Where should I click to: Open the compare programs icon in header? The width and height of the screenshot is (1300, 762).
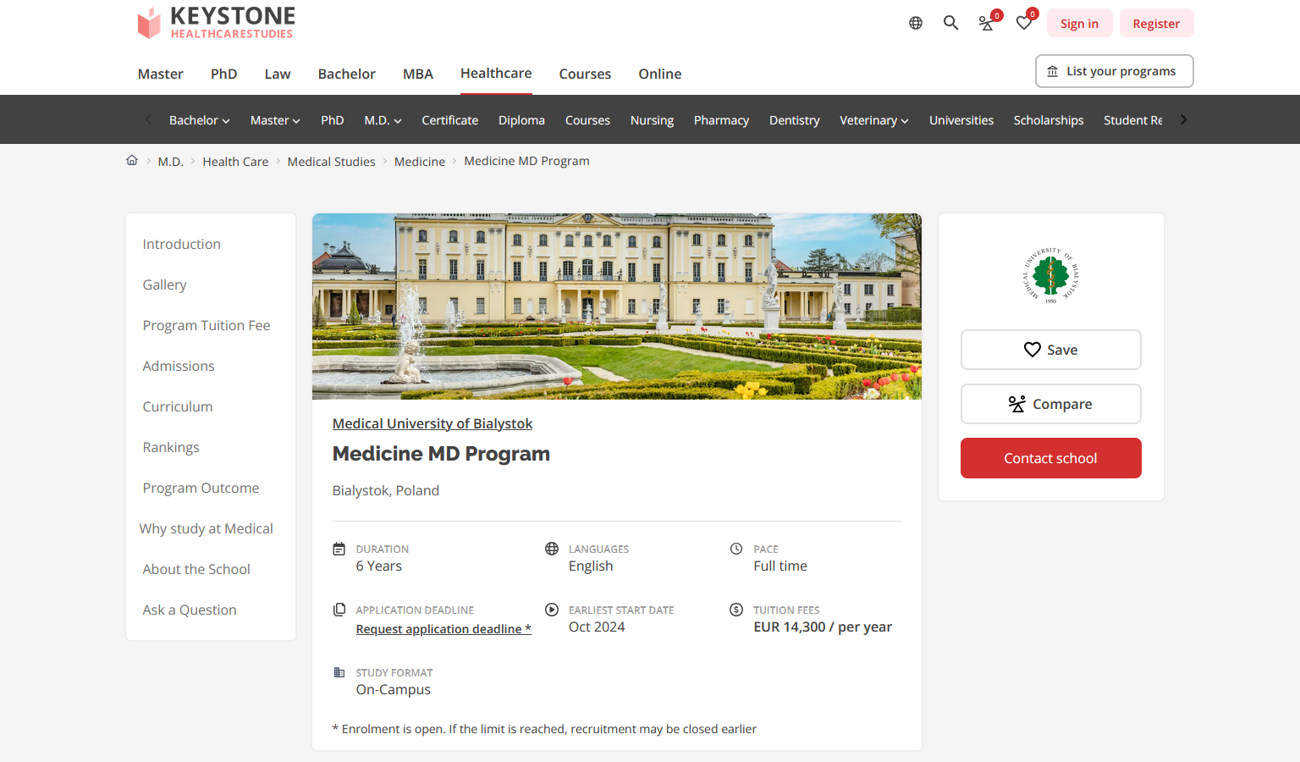987,23
